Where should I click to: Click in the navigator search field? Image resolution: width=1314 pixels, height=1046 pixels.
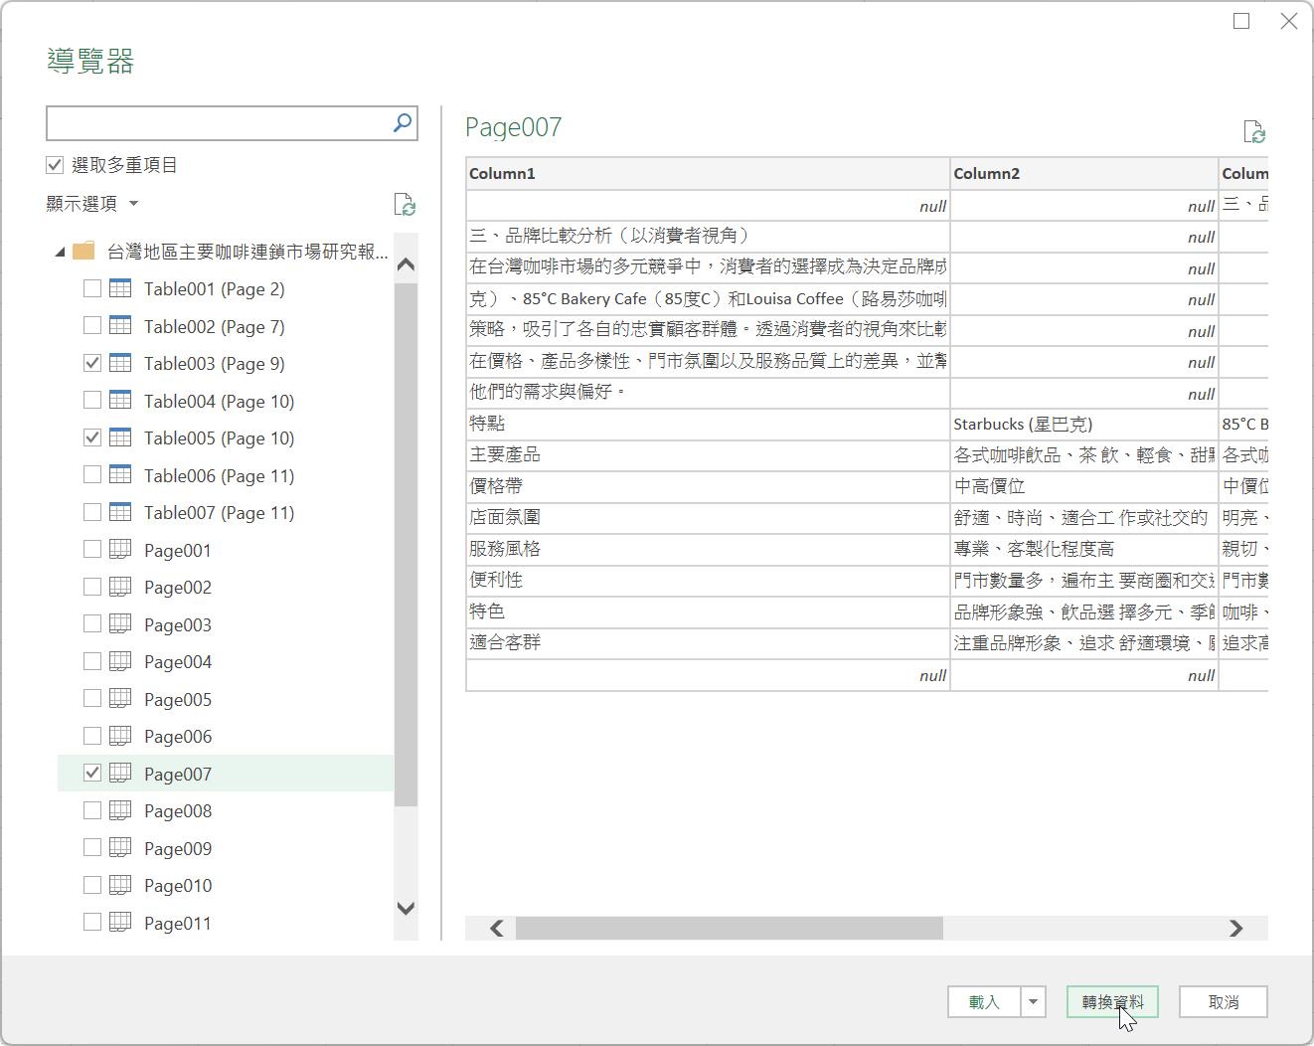click(219, 123)
